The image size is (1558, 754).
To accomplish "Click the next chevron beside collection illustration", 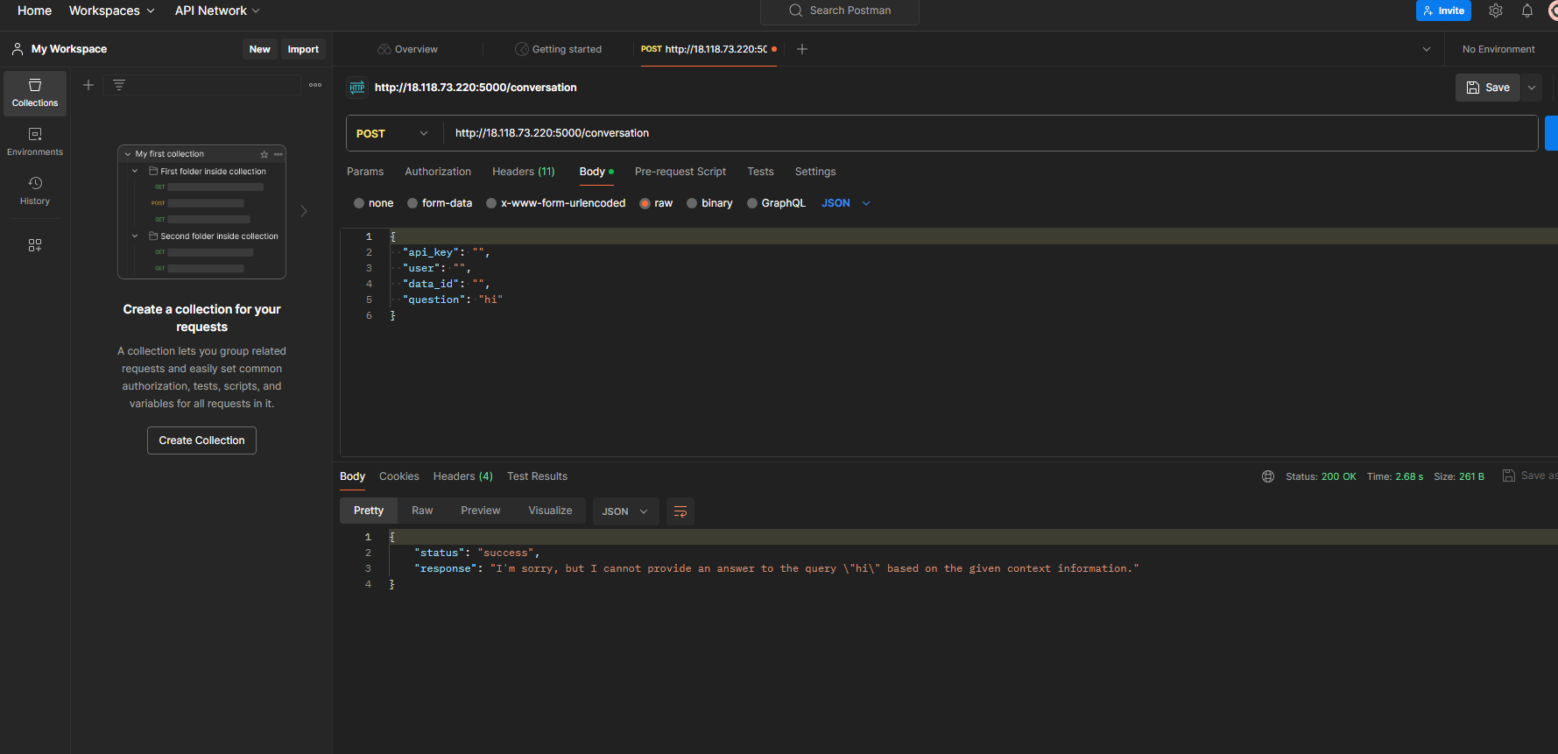I will coord(304,211).
